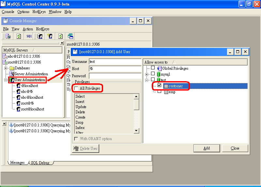261x187 pixels.
Task: Click the Username input field
Action: [x=115, y=62]
